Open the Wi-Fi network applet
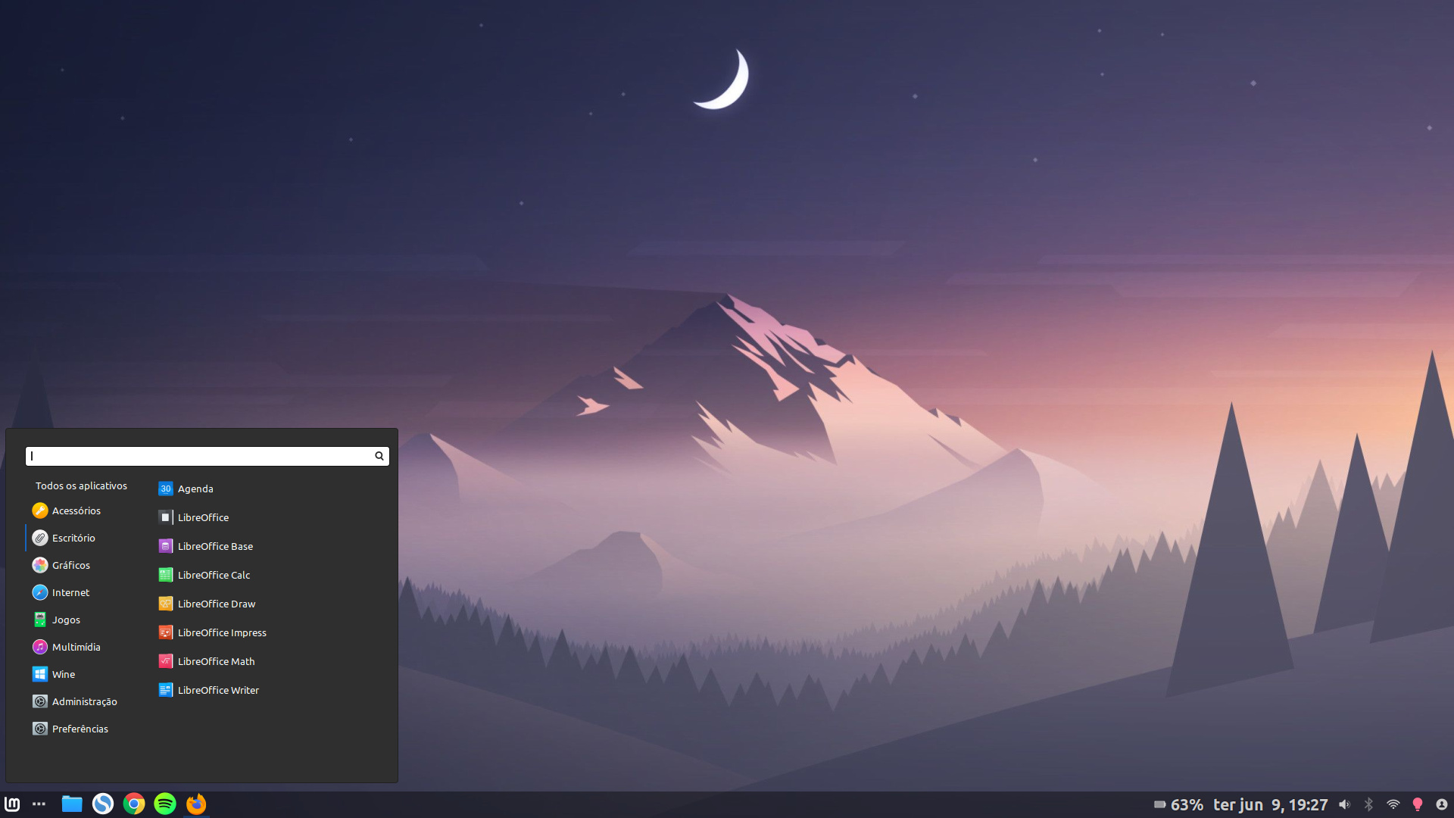Screen dimensions: 1454x818 [1393, 804]
